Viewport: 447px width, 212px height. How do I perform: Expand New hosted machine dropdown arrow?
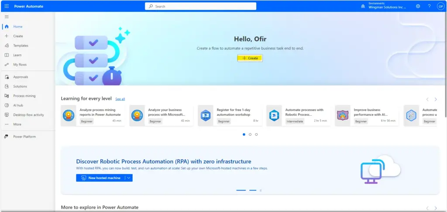pos(129,178)
